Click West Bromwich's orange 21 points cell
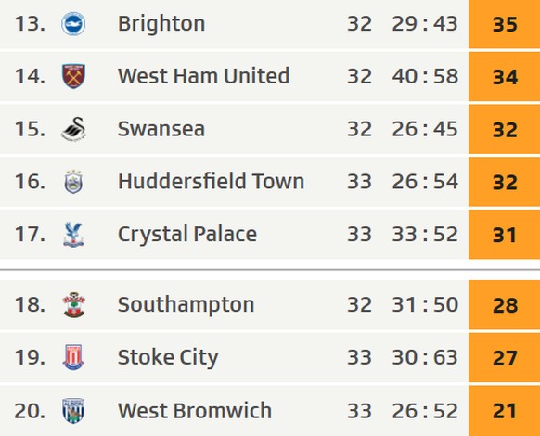The width and height of the screenshot is (540, 436). [x=504, y=411]
